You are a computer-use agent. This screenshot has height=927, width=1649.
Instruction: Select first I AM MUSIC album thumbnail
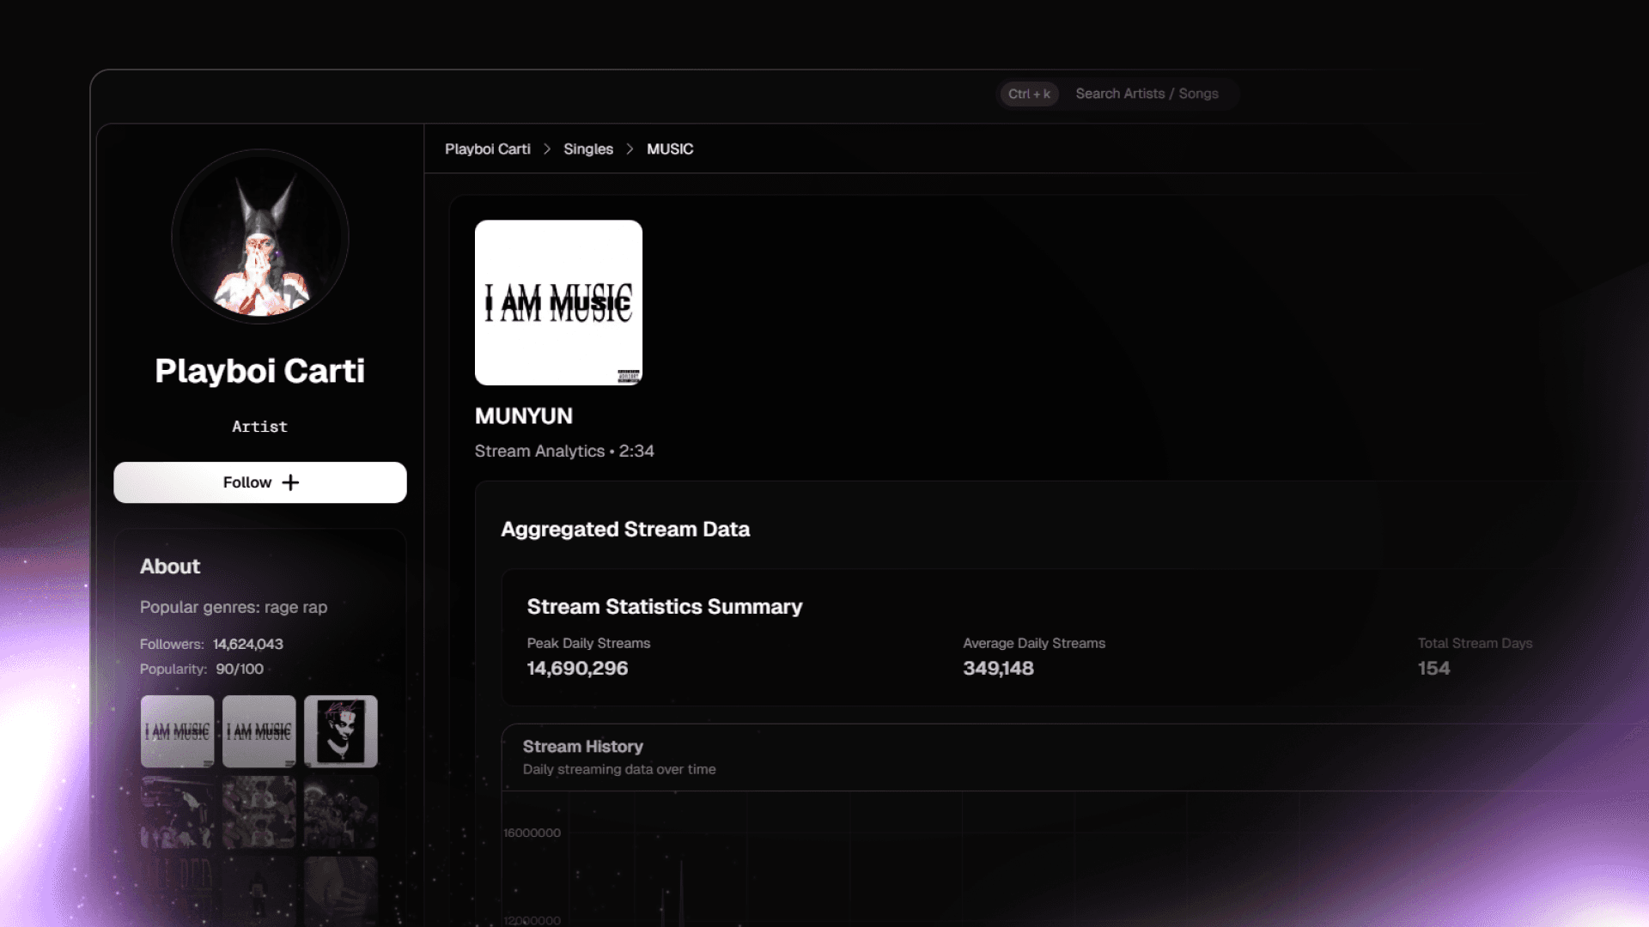pyautogui.click(x=177, y=731)
